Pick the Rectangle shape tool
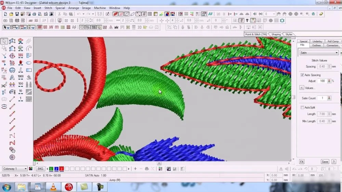 pyautogui.click(x=29, y=70)
